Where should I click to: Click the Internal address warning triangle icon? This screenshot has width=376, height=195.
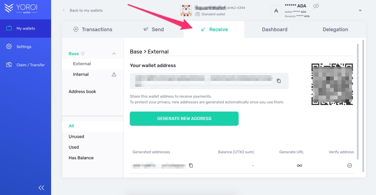click(114, 75)
